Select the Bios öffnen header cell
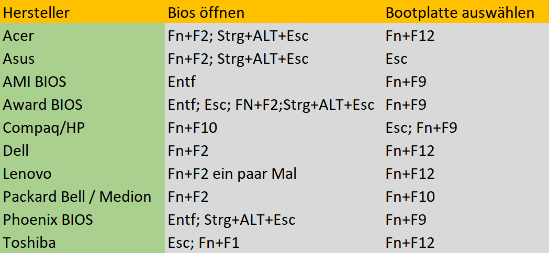Viewport: 549px width, 253px height. [x=206, y=13]
